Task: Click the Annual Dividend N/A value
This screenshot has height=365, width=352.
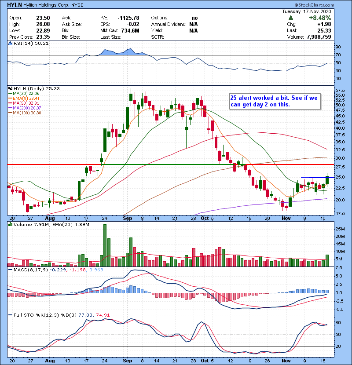Action: click(193, 24)
